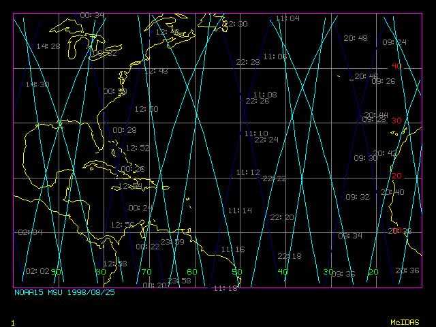Select the 09:32 time marker

coord(358,197)
